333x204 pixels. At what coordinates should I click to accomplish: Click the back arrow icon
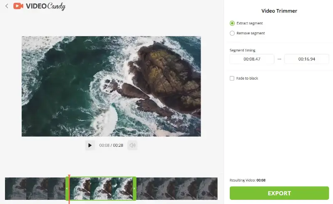7,6
